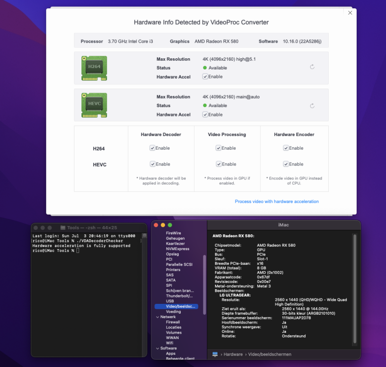Close the VideoProc hardware info dialog
This screenshot has width=386, height=367.
(x=350, y=13)
